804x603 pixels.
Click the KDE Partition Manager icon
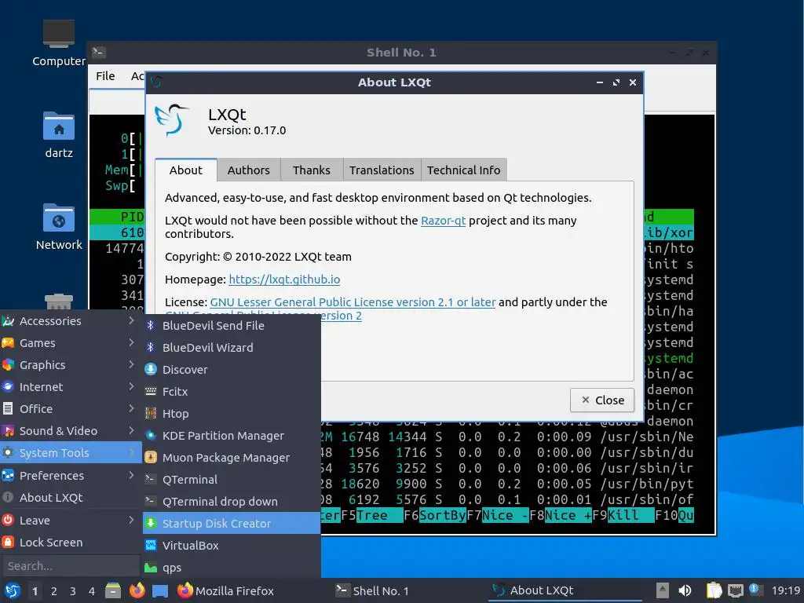tap(150, 436)
